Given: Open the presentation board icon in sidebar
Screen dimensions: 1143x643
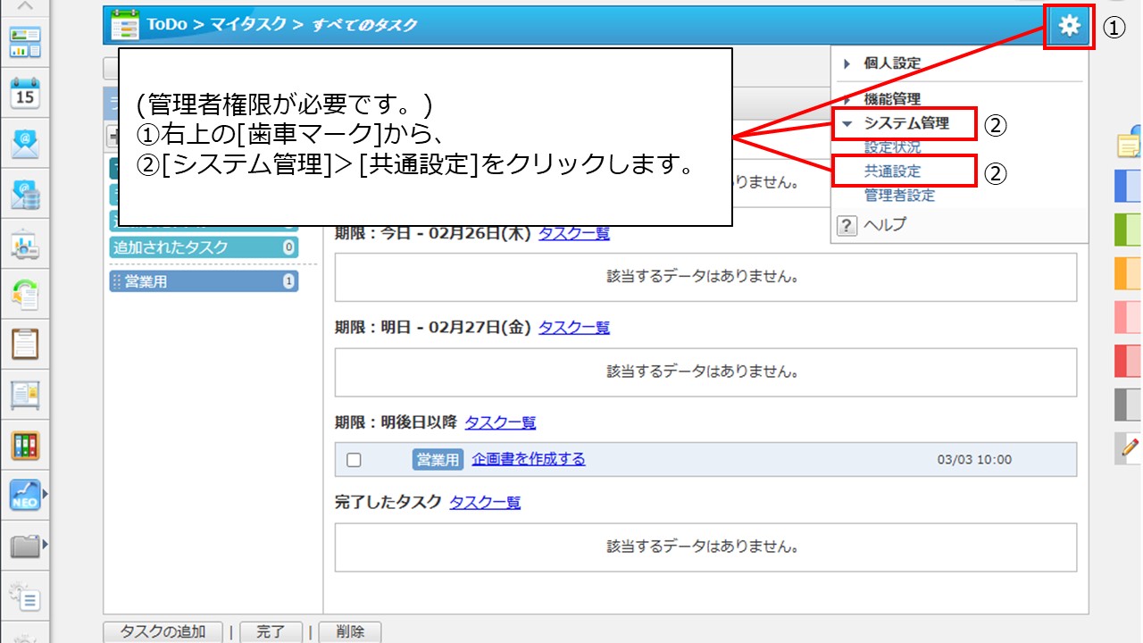Looking at the screenshot, I should pyautogui.click(x=25, y=243).
